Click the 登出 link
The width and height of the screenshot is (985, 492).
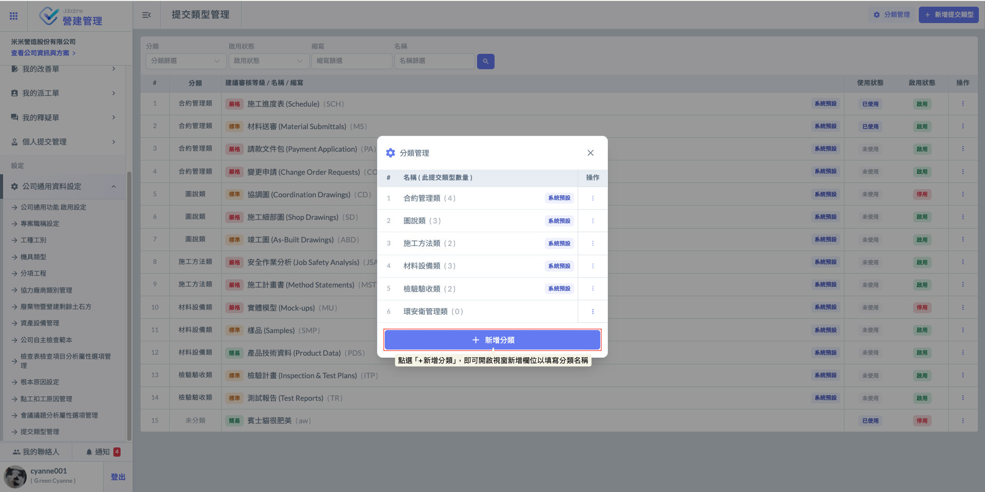(118, 477)
